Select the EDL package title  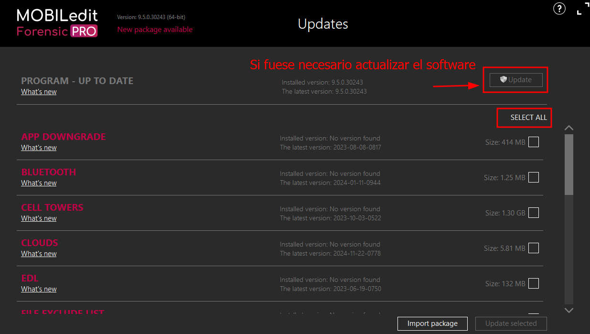tap(30, 278)
